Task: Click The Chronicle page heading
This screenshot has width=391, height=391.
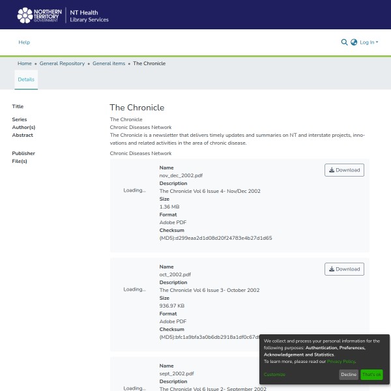Action: click(x=137, y=108)
